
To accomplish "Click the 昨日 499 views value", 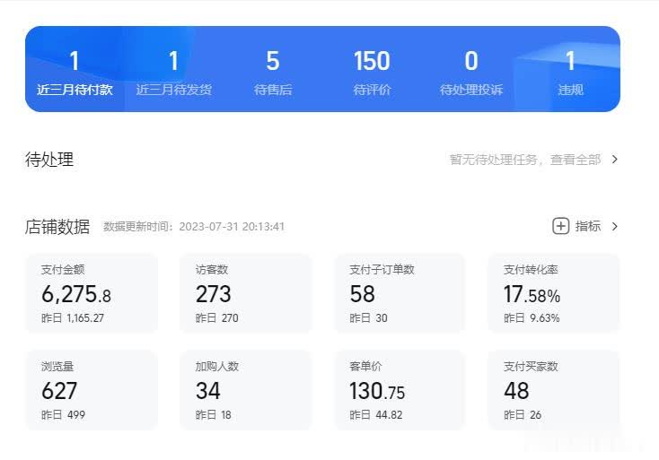I will (63, 415).
